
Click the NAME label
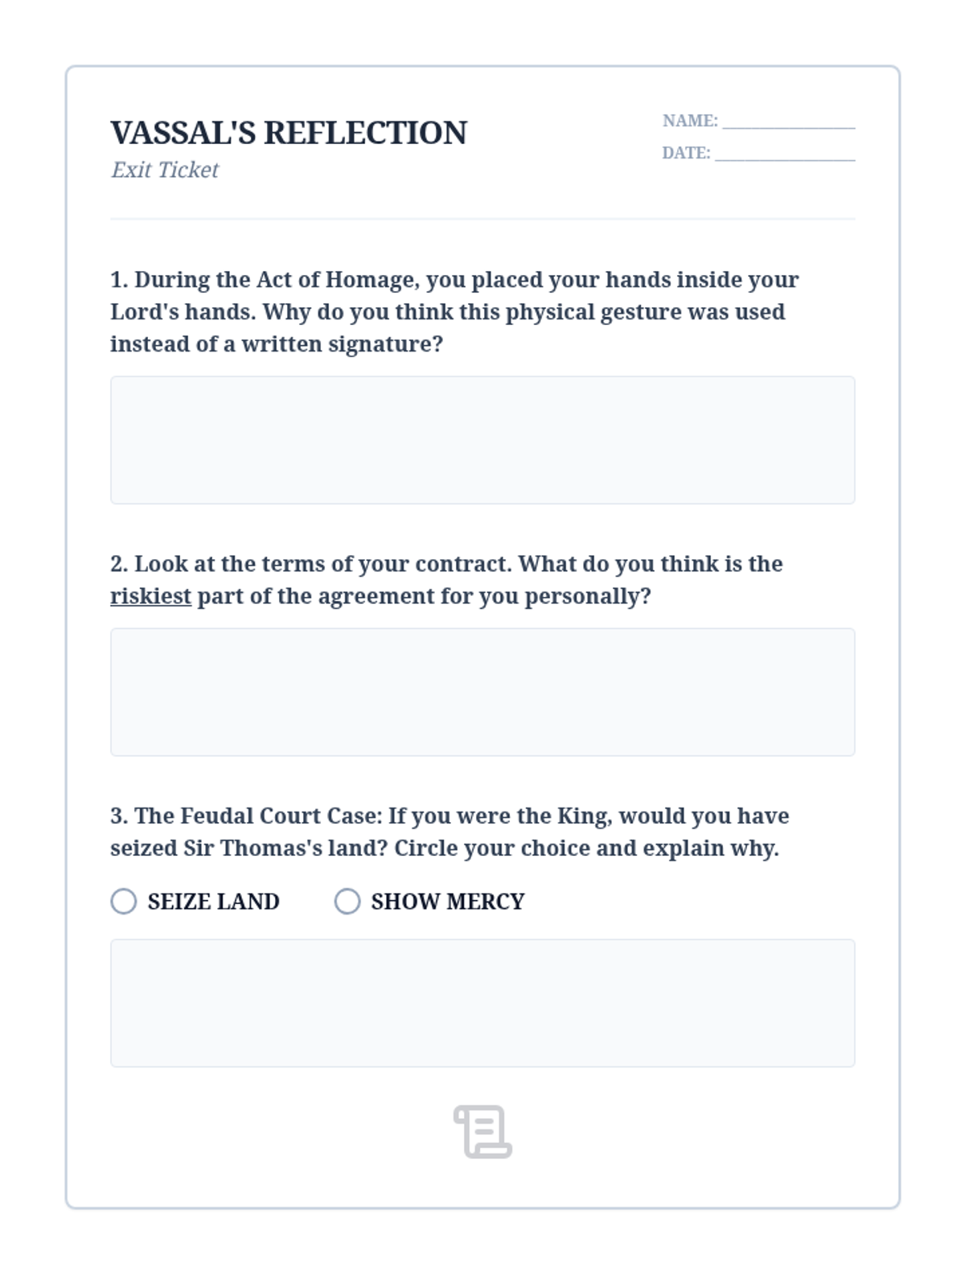pos(690,121)
